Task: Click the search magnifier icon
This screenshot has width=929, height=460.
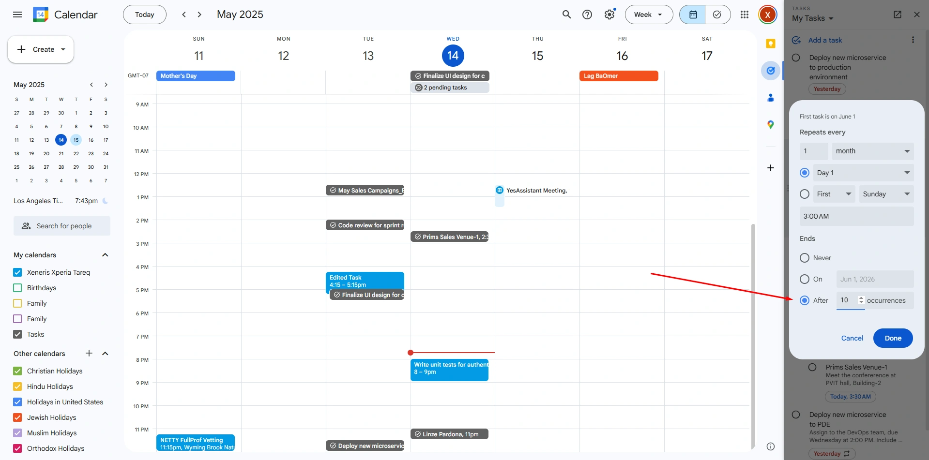Action: (x=566, y=15)
